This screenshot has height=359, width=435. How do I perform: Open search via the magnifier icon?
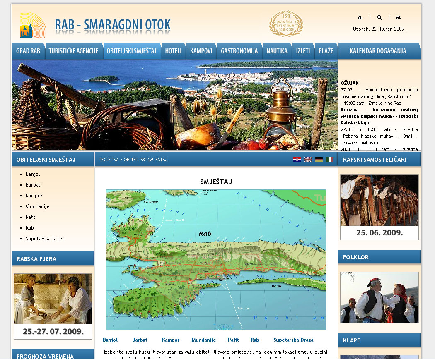[379, 17]
